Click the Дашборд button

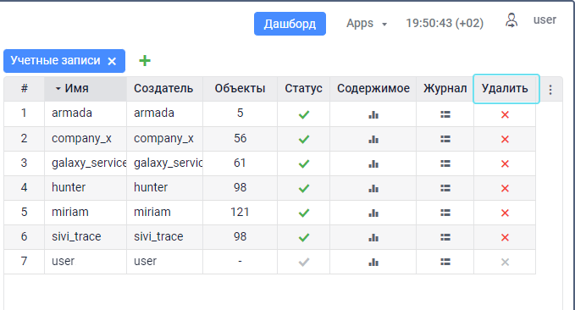click(290, 24)
